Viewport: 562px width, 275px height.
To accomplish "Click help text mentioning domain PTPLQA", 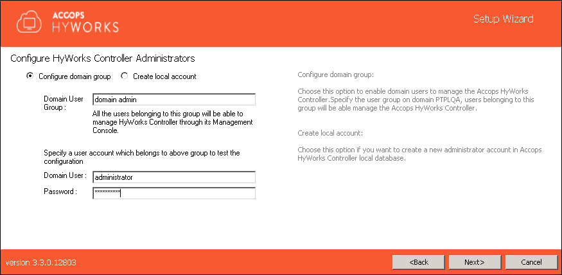I will (416, 100).
